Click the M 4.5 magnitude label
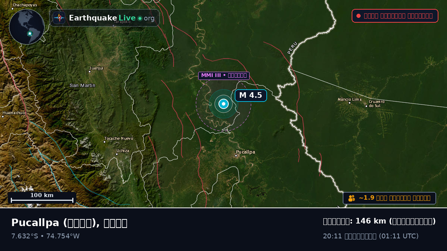Viewport: 447px width, 251px height. (x=251, y=96)
